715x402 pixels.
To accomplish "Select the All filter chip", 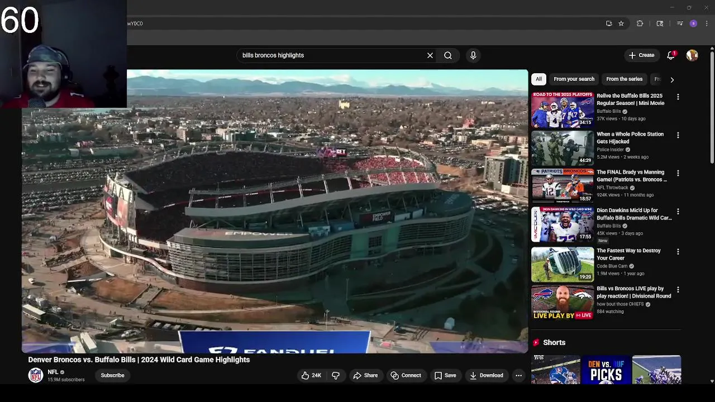I will (538, 79).
